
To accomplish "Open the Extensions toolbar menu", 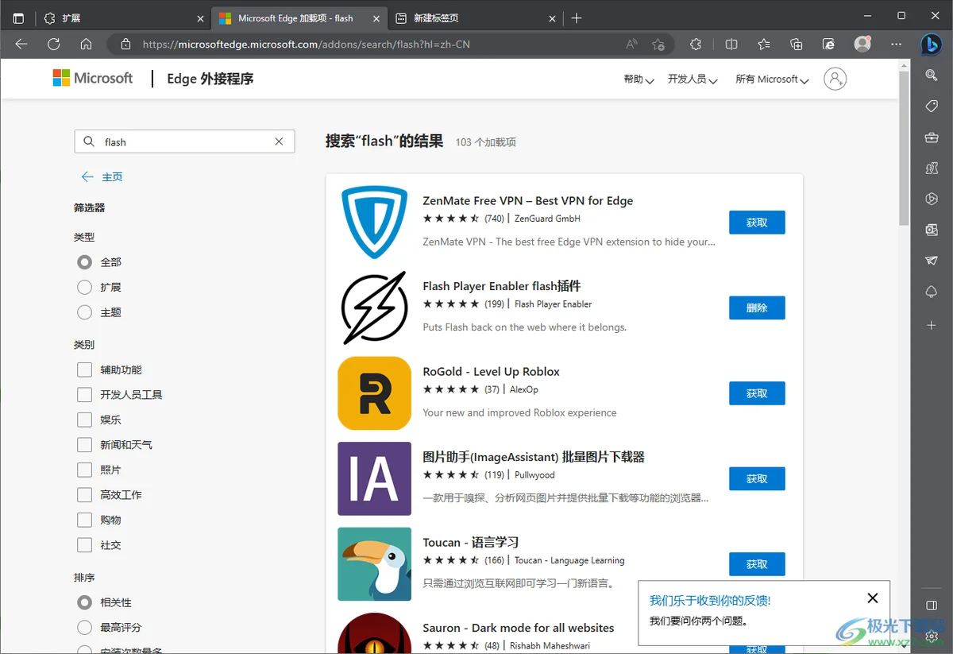I will tap(696, 45).
